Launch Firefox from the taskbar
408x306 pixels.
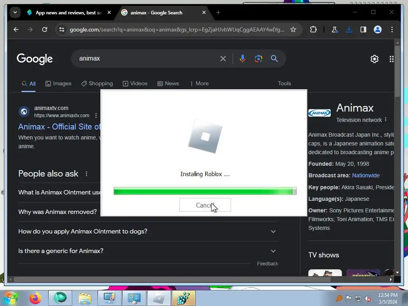(35, 298)
